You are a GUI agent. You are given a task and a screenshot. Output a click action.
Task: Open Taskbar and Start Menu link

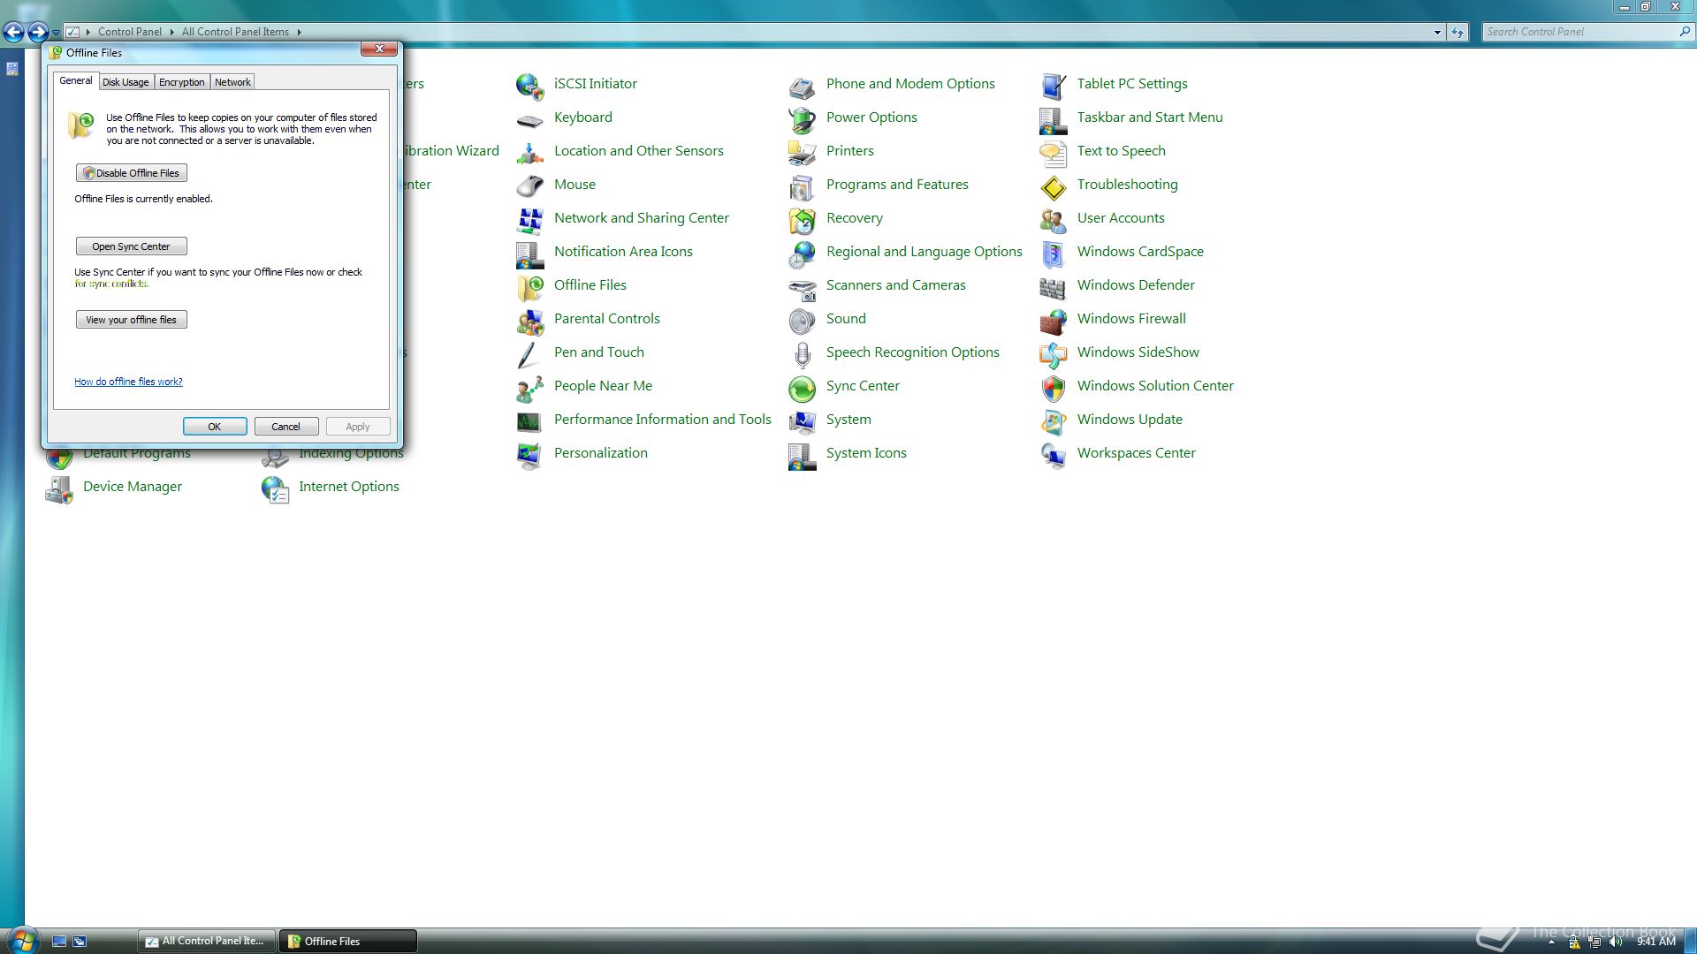coord(1150,117)
